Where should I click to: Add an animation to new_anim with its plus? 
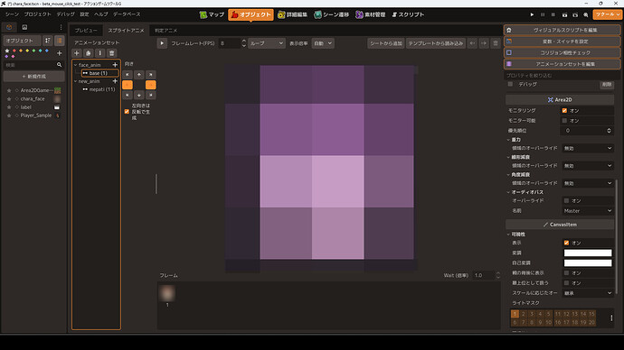point(115,81)
